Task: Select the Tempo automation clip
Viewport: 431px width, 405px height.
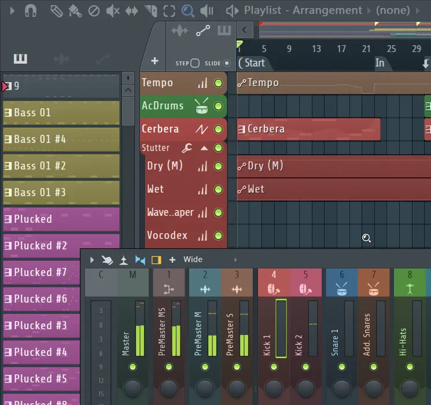Action: pyautogui.click(x=334, y=83)
